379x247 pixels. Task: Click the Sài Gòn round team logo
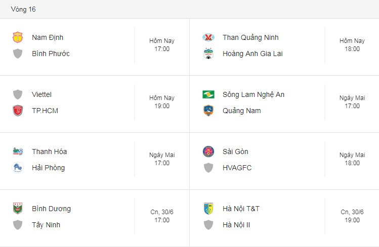pos(208,152)
